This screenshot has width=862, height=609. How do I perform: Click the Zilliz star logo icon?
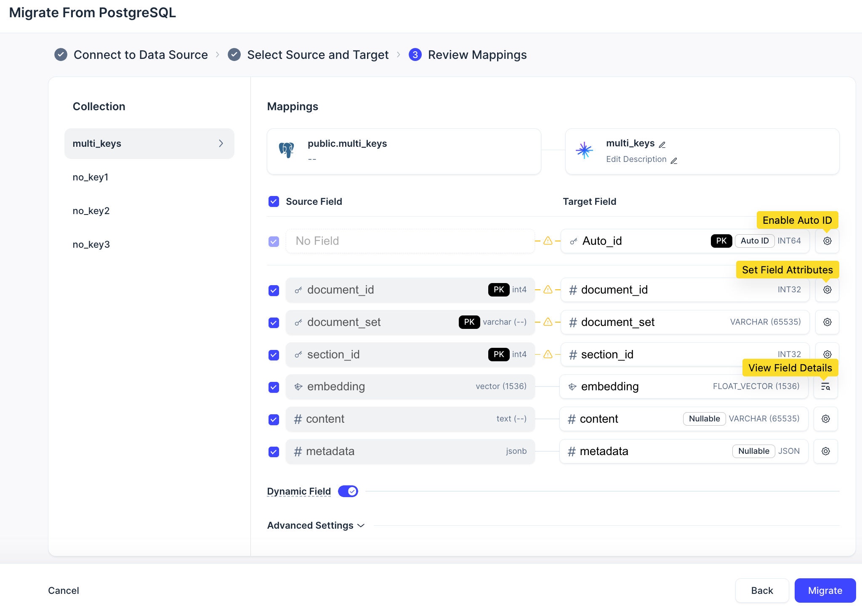click(x=584, y=150)
